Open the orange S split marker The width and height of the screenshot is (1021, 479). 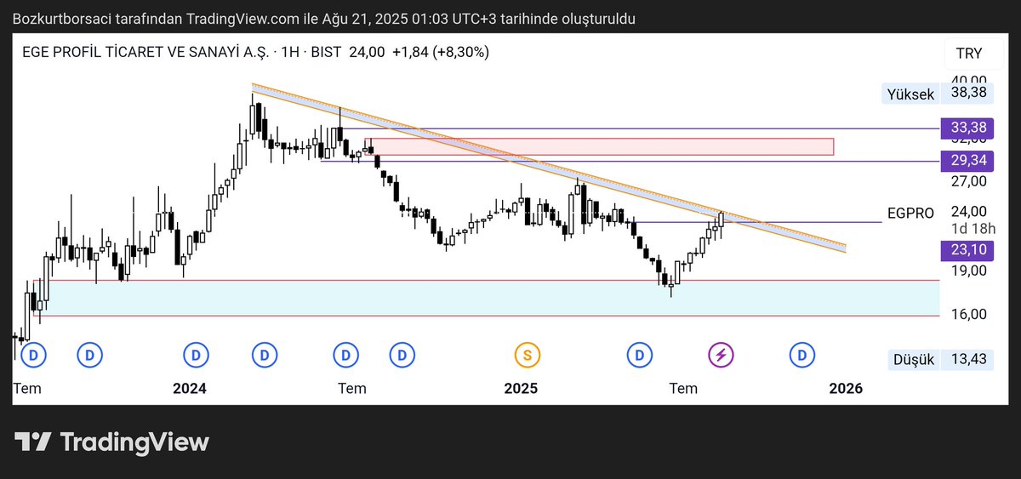(x=528, y=355)
